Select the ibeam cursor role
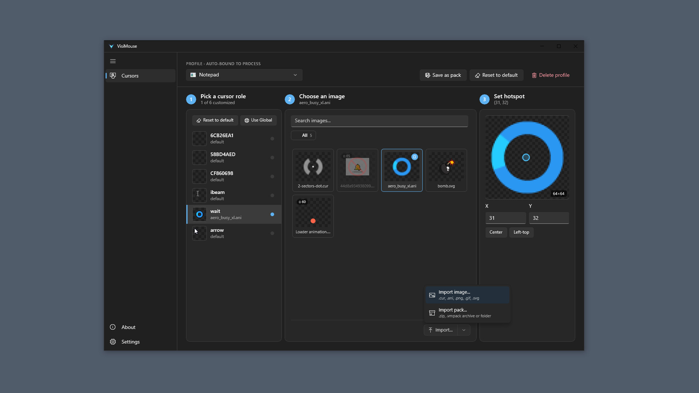This screenshot has width=699, height=393. 234,195
